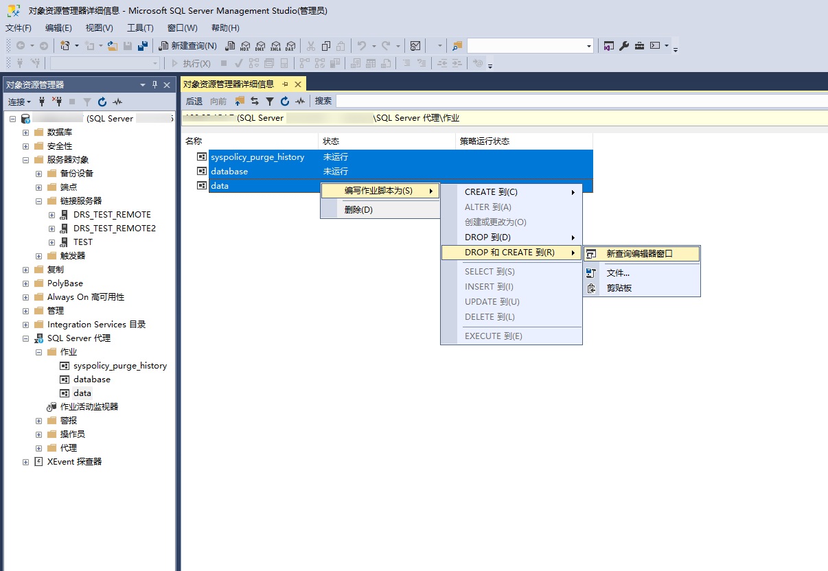The image size is (828, 571).
Task: Click the Open File folder icon
Action: [x=113, y=46]
